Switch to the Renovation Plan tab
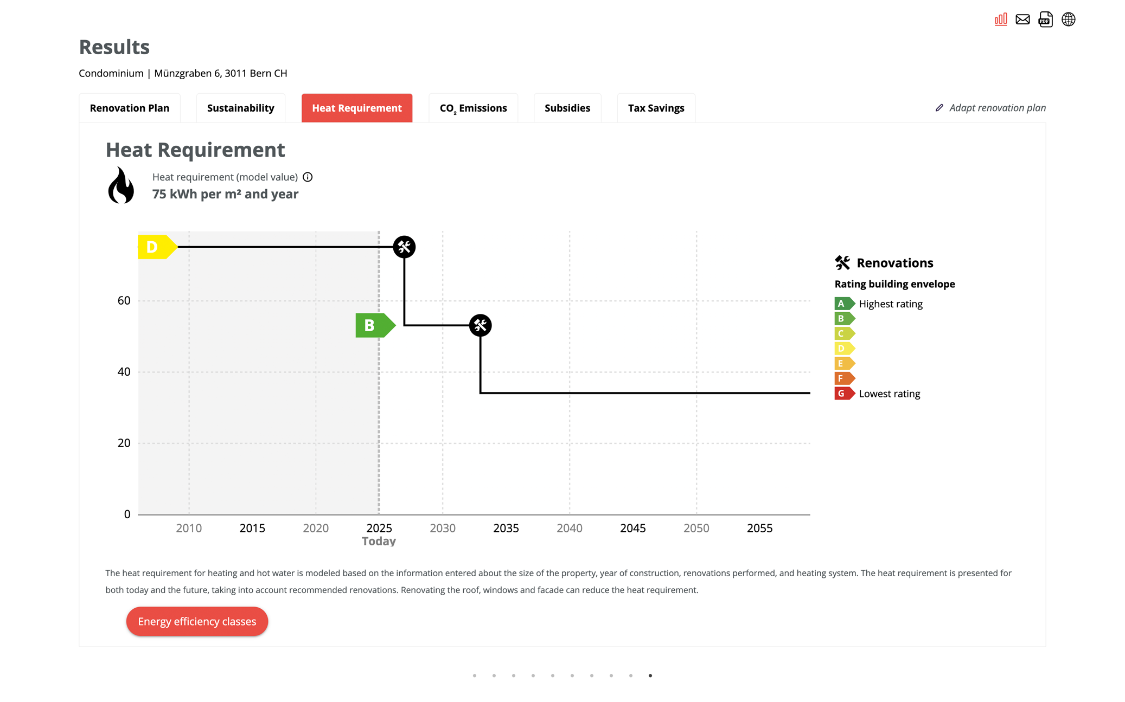1125x702 pixels. (130, 108)
